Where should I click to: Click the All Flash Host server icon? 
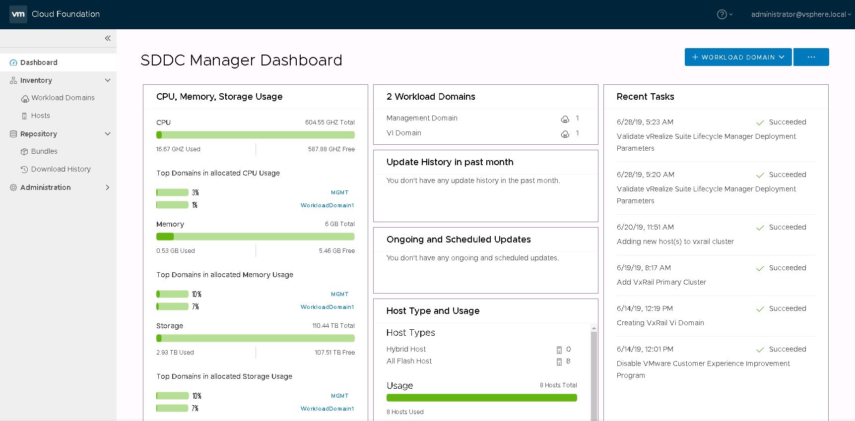click(559, 361)
